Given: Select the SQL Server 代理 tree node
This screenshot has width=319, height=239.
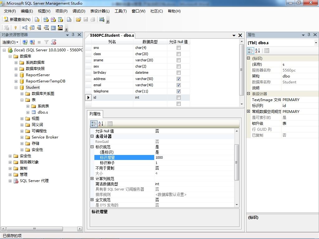Looking at the screenshot, I should pyautogui.click(x=34, y=181).
